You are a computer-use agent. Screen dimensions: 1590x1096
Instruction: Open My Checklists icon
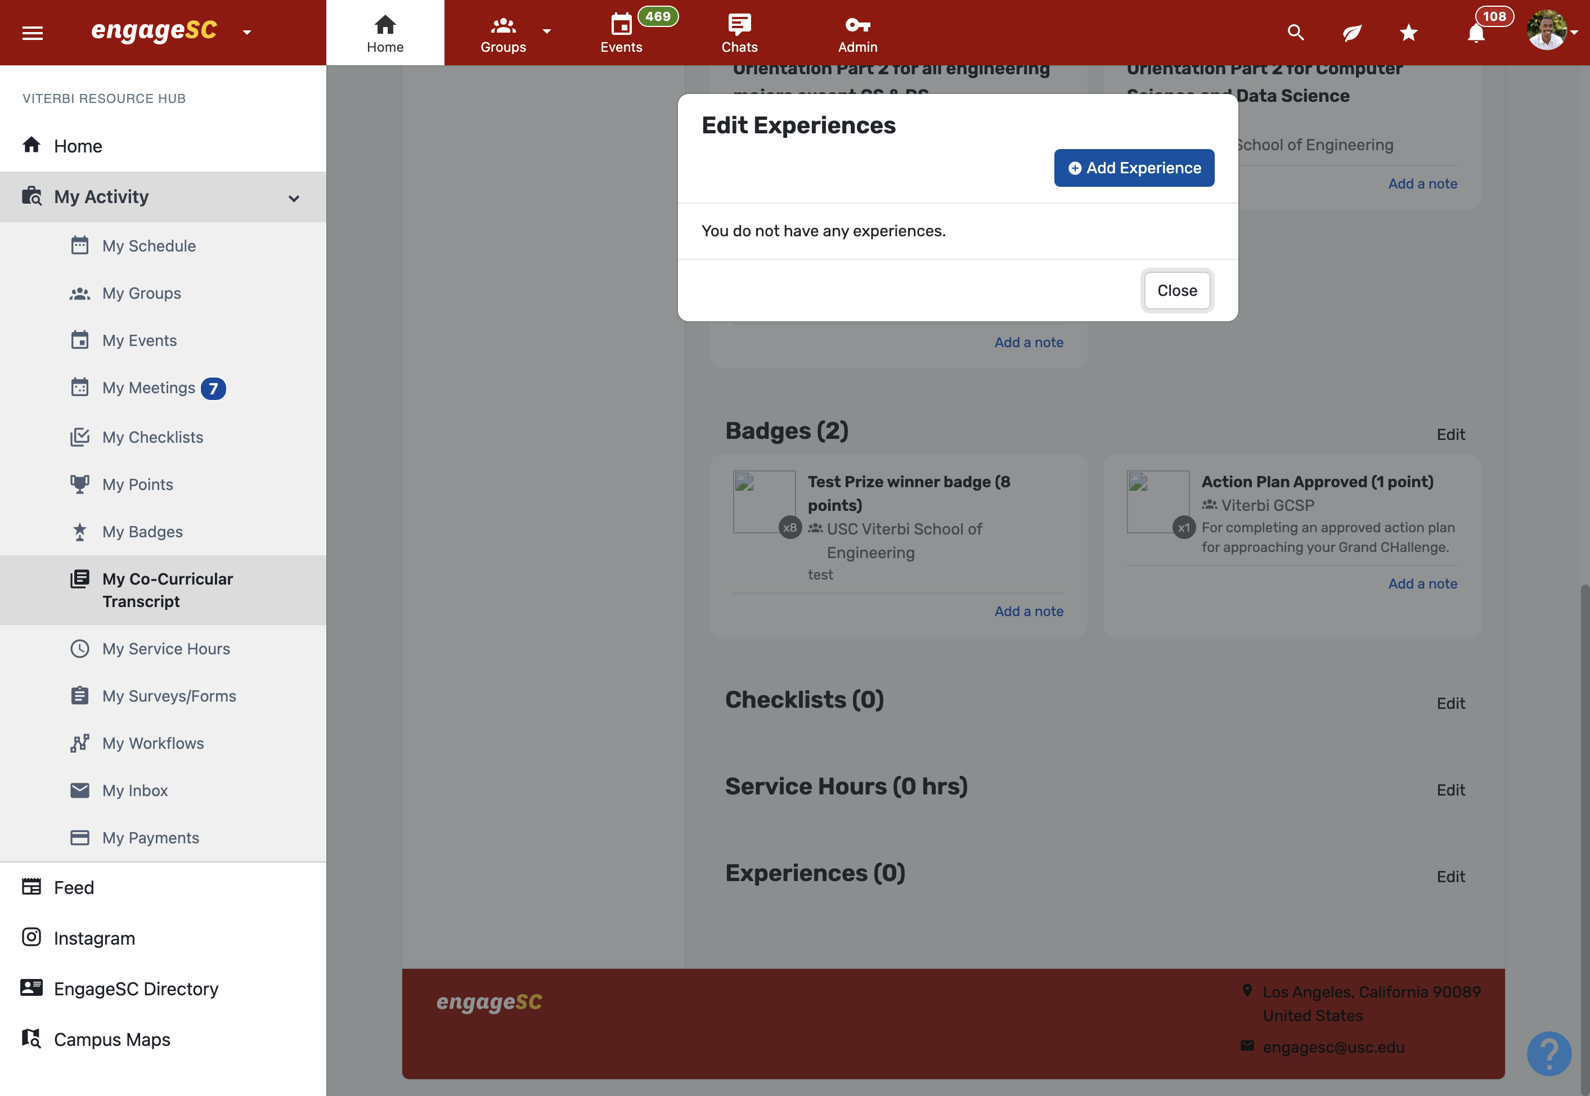tap(80, 437)
